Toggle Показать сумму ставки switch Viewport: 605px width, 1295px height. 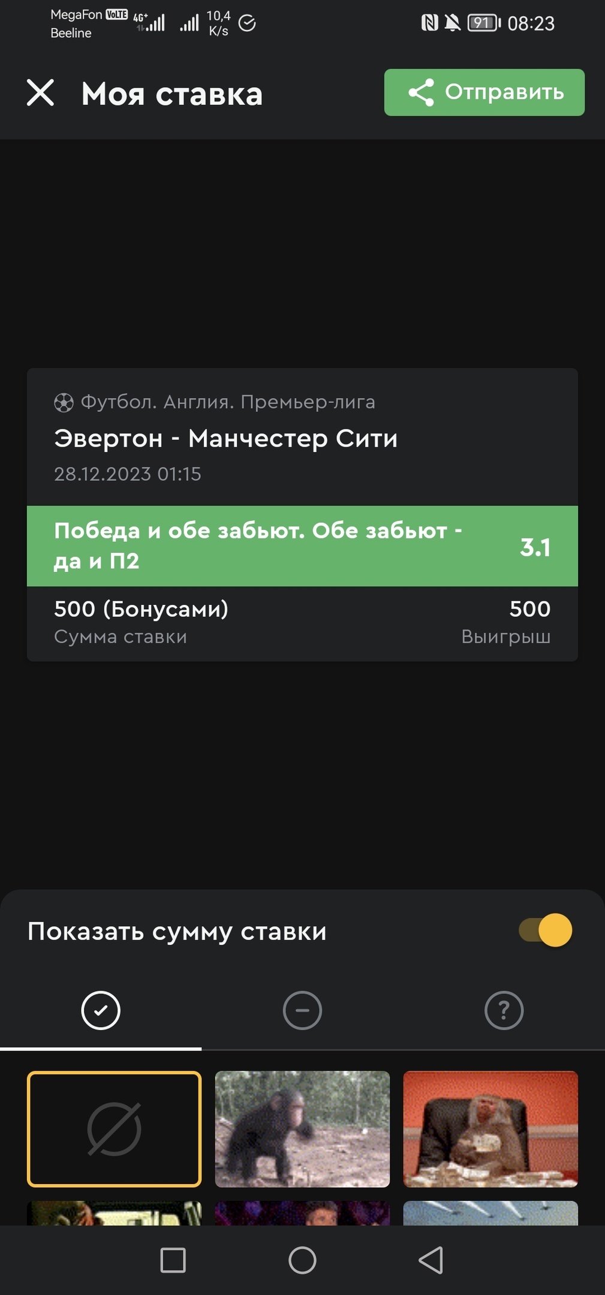546,930
